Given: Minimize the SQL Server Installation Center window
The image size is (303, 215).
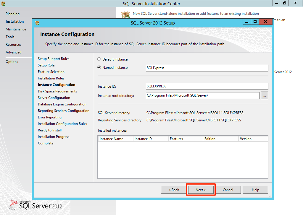Looking at the screenshot, I should click(277, 3).
